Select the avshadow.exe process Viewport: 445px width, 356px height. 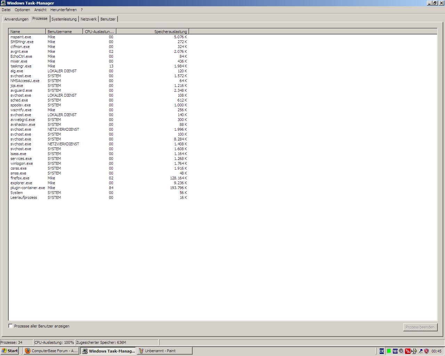click(x=98, y=124)
